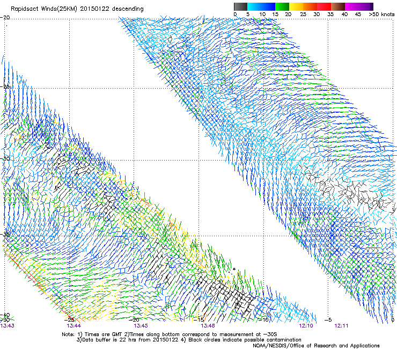Click the 'Data buffer is 22 hrs' note line

point(189,340)
